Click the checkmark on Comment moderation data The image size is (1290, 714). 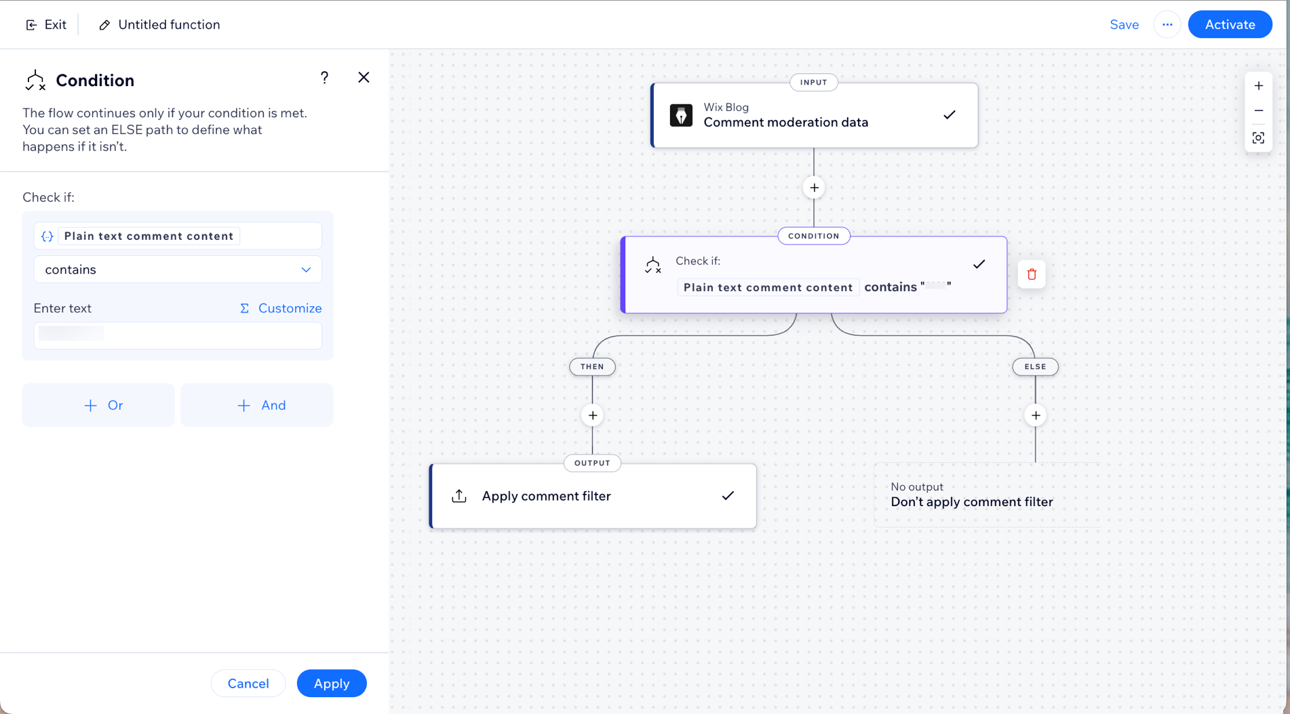949,115
